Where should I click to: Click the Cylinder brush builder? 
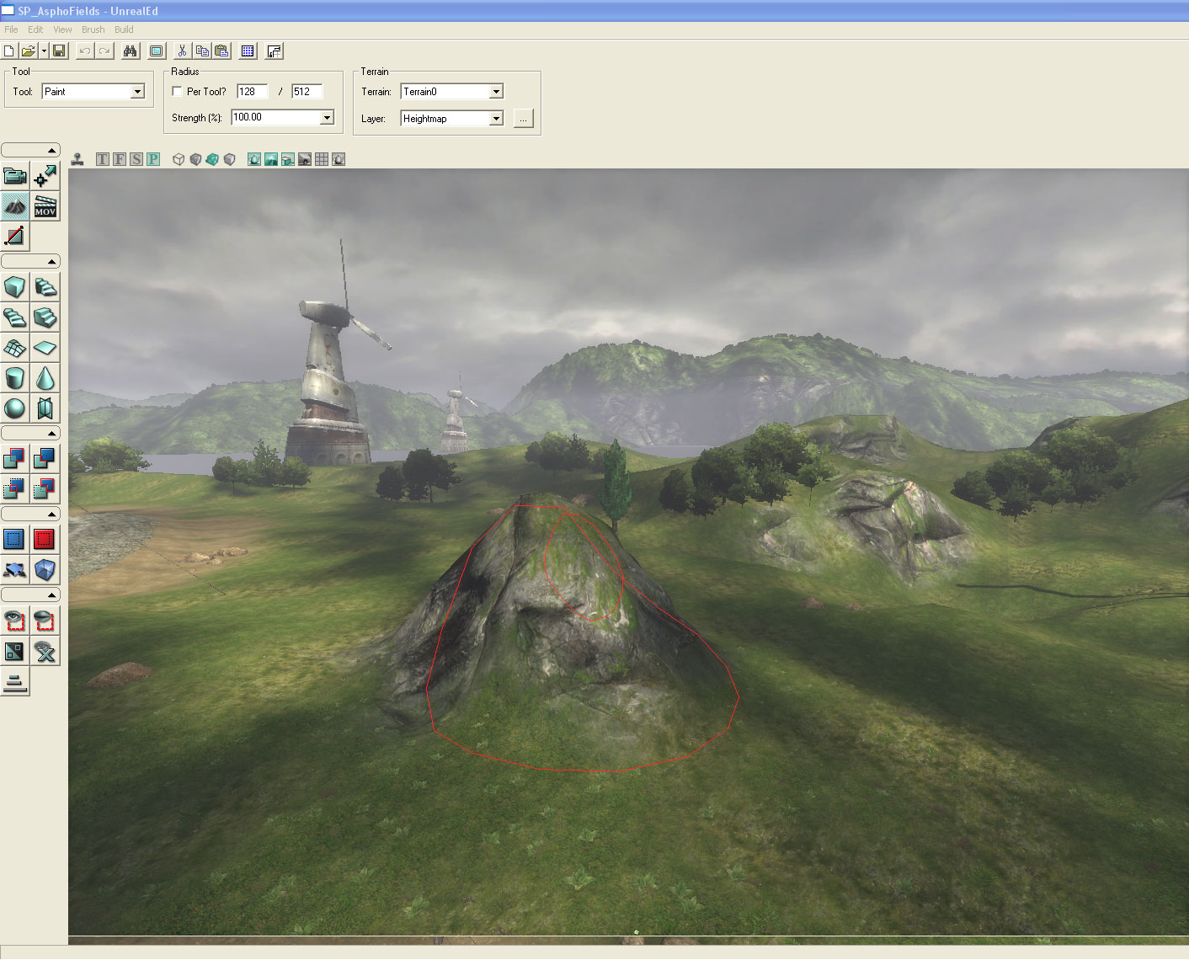click(15, 378)
